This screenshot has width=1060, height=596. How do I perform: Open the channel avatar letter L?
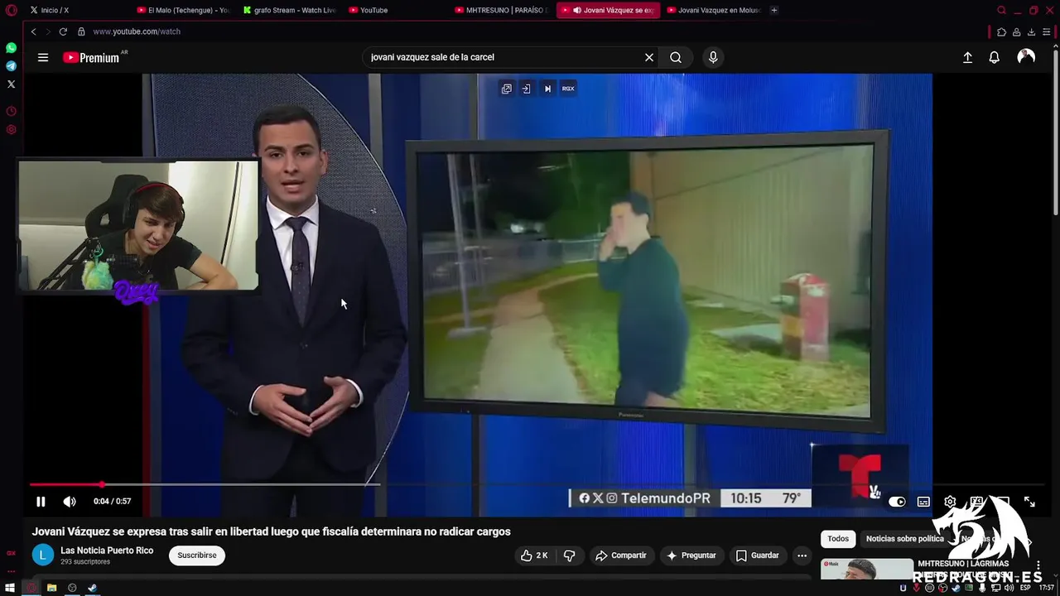43,555
